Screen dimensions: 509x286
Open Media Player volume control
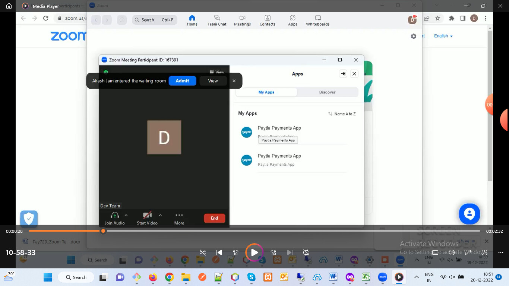452,252
